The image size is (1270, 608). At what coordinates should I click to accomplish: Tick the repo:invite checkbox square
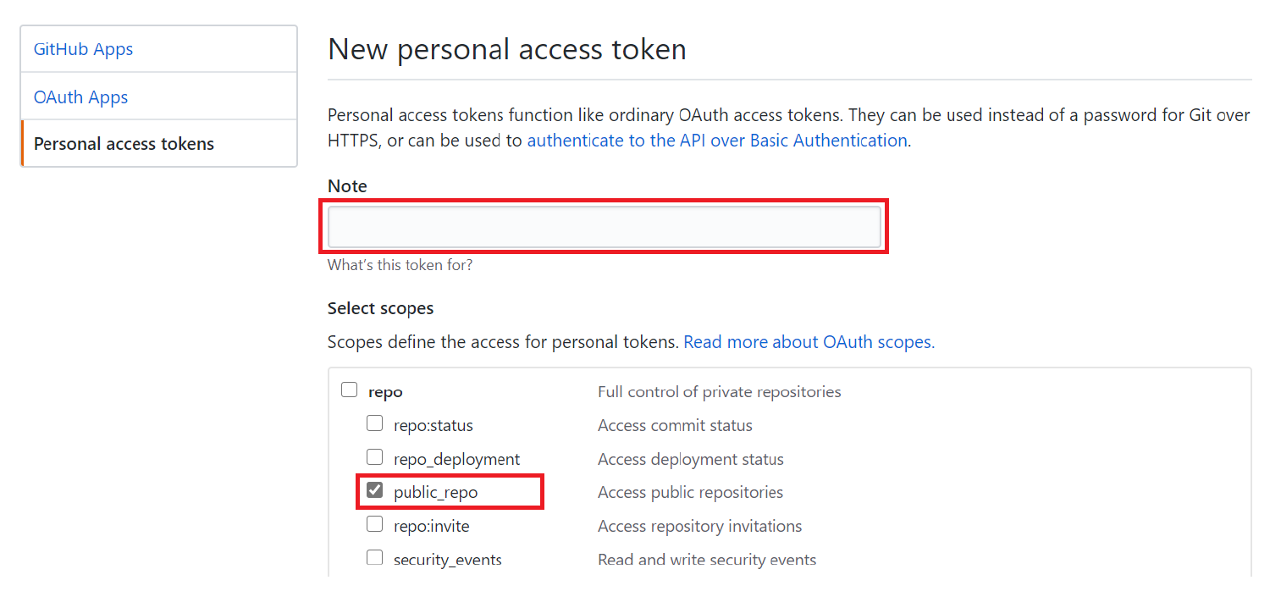coord(374,524)
